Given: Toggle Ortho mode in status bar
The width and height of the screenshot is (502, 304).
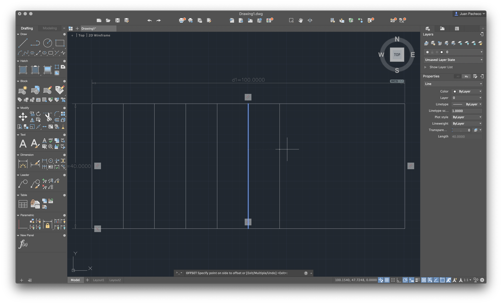Looking at the screenshot, I should (399, 280).
